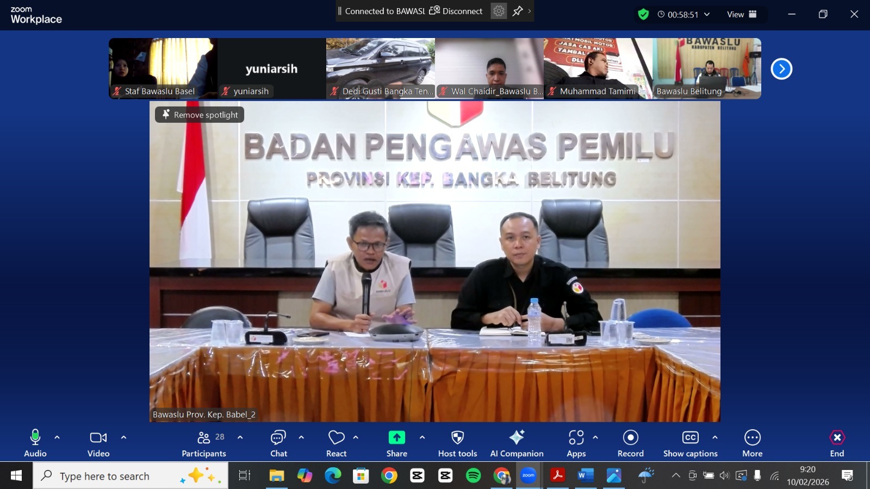
Task: Select the yuniarsih participant tile
Action: coord(272,68)
